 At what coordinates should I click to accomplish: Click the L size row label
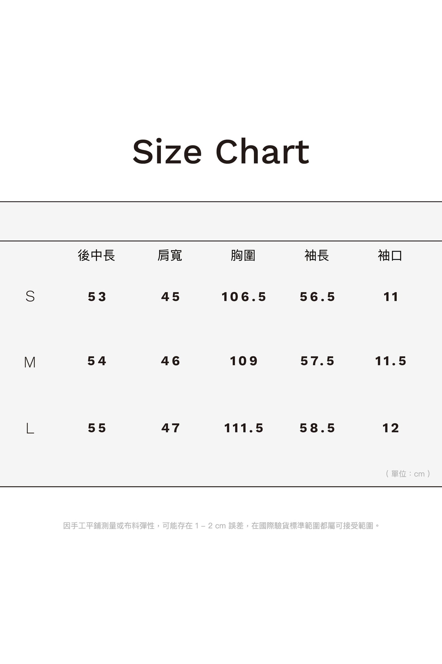point(30,428)
